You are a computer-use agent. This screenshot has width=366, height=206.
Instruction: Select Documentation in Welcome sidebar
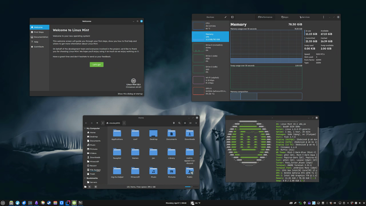coord(40,37)
